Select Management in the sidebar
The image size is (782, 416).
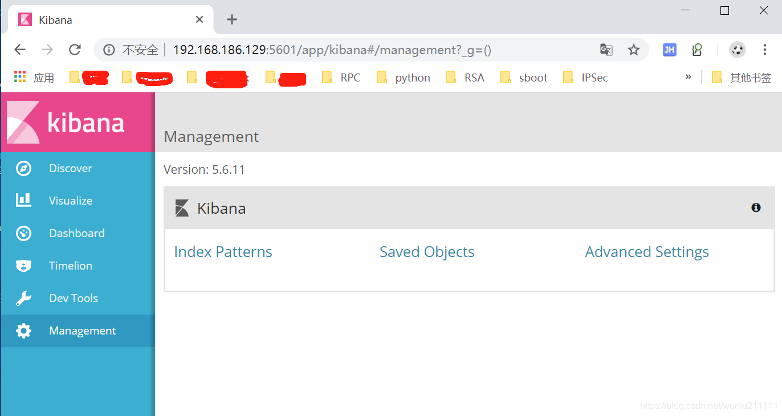pos(78,331)
